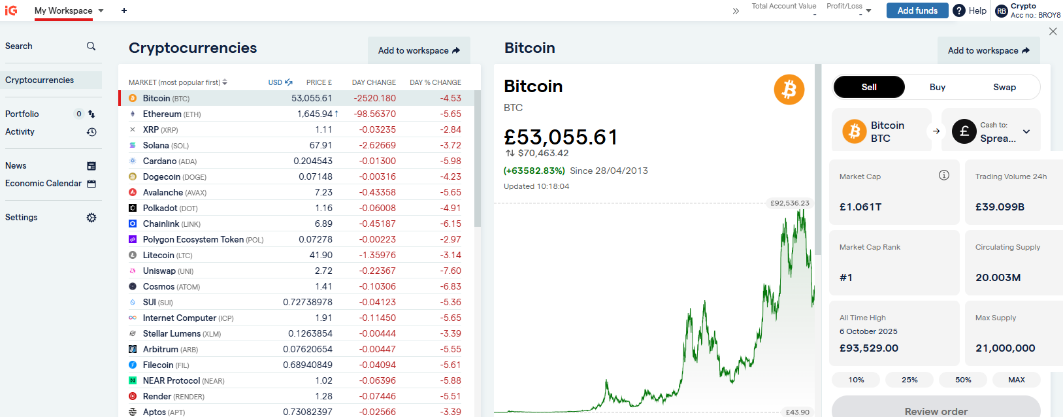The image size is (1063, 417).
Task: Close the Bitcoin panel with X
Action: (1053, 31)
